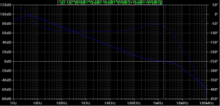Click the 80dB left axis label
Image resolution: width=220 pixels, height=106 pixels.
[x=6, y=24]
